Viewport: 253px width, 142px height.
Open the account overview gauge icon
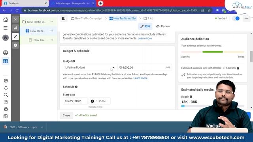tap(6, 53)
